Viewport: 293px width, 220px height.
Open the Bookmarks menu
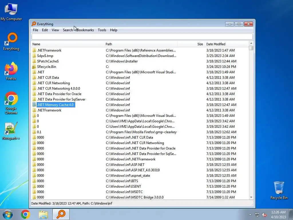point(85,30)
